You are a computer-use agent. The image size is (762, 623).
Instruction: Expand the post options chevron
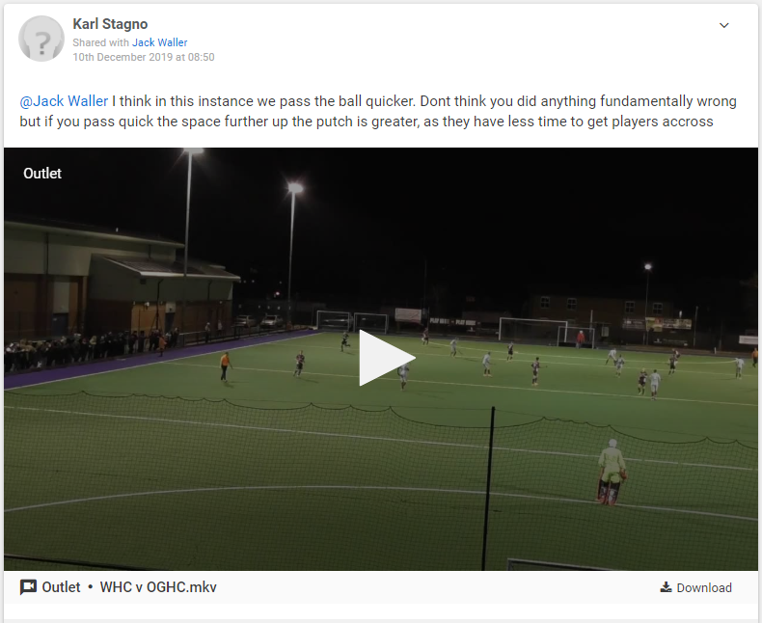724,25
